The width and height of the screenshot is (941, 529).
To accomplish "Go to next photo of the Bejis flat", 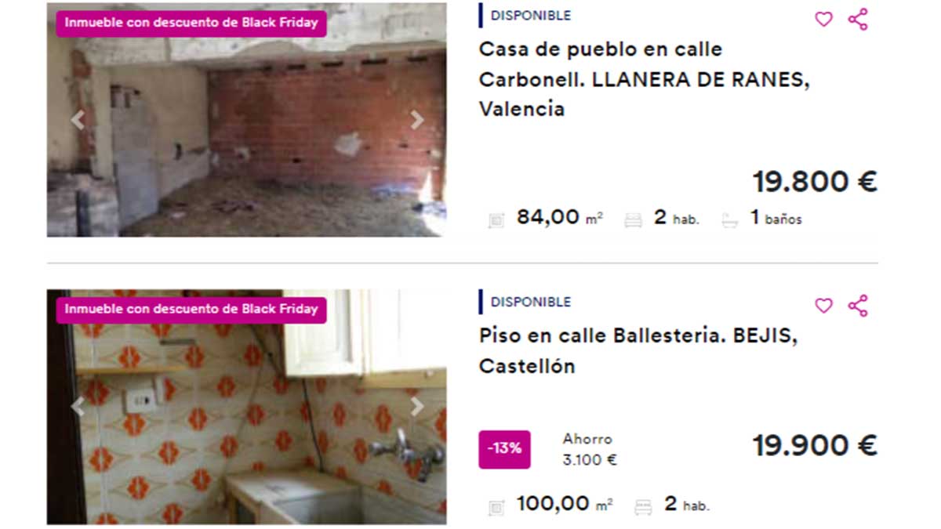I will tap(417, 406).
